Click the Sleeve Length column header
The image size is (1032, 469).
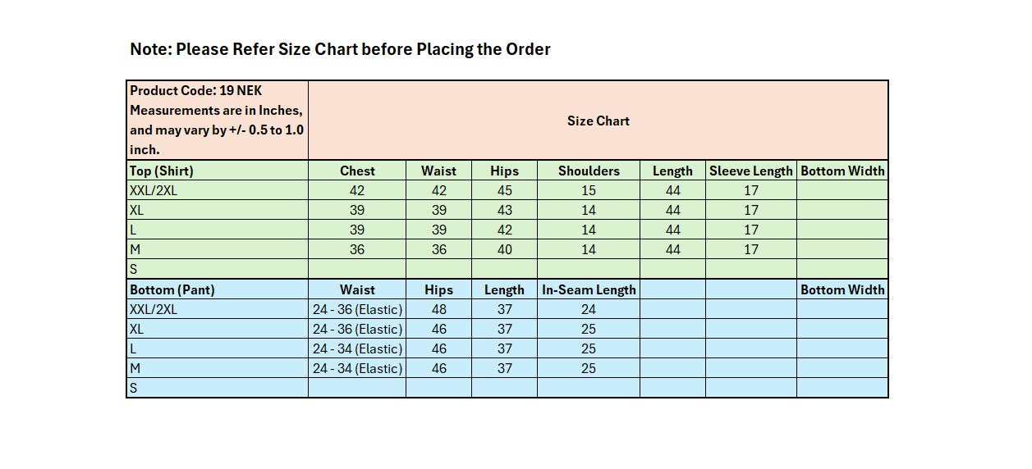click(751, 171)
